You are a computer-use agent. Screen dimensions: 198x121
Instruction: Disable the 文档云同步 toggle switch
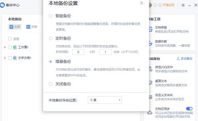[x=189, y=108]
